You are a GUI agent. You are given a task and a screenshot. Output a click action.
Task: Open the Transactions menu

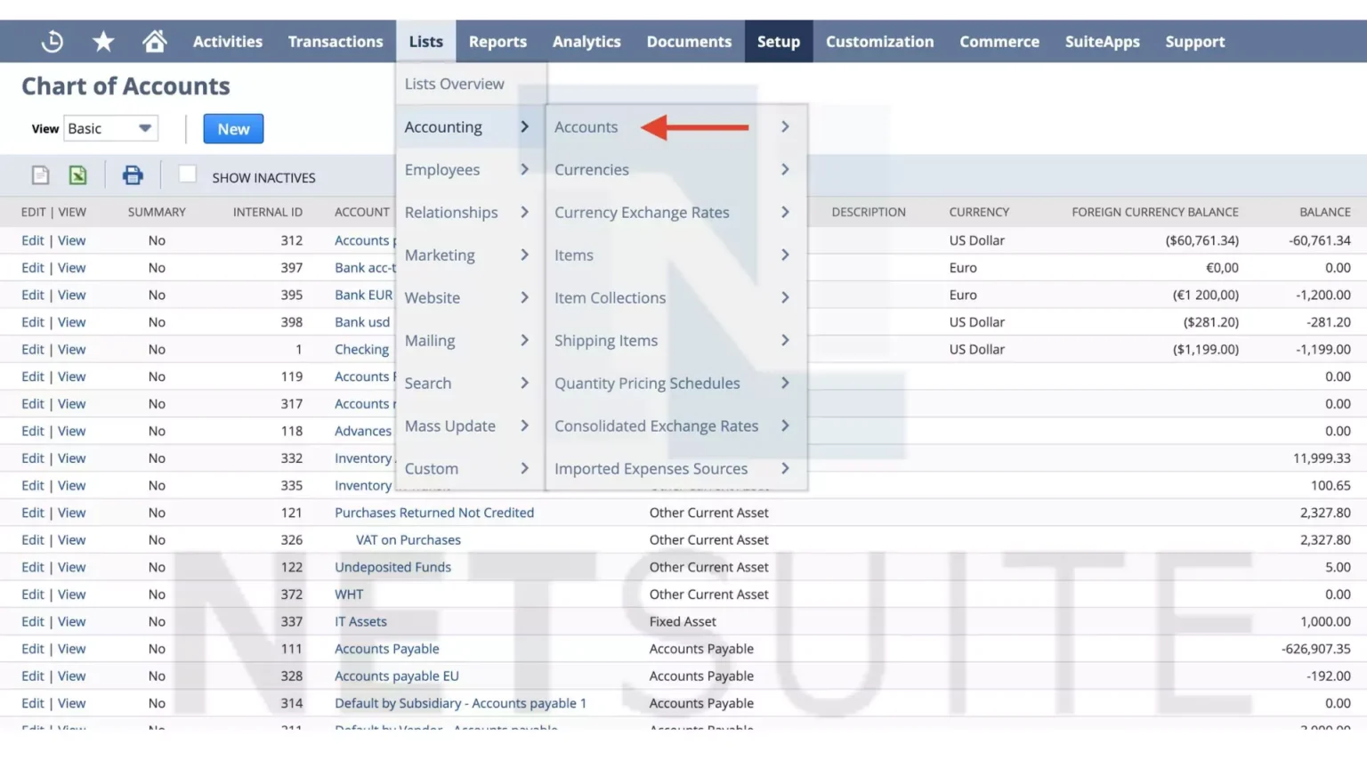pos(336,41)
